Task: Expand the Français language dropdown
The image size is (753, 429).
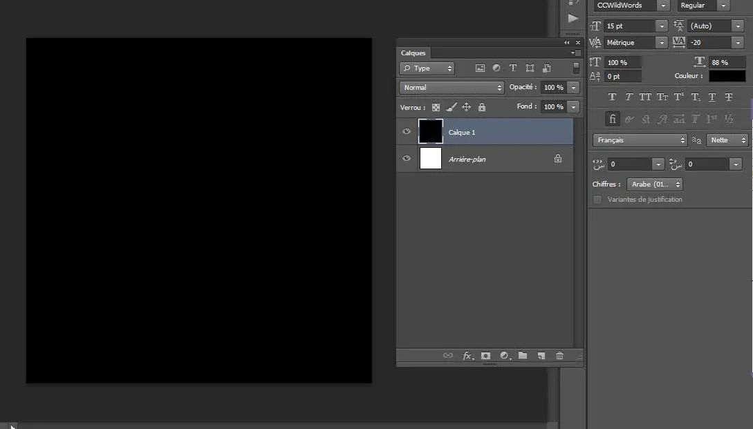Action: click(x=640, y=140)
